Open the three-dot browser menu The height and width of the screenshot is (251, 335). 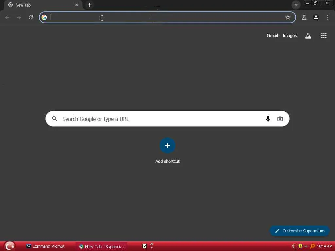coord(328,17)
